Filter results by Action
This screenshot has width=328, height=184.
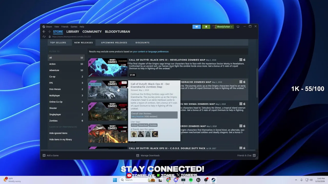point(66,64)
